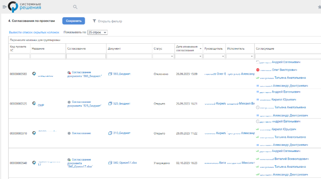Open the 540_Орион17.xlsx document link
The image size is (321, 179).
point(125,163)
